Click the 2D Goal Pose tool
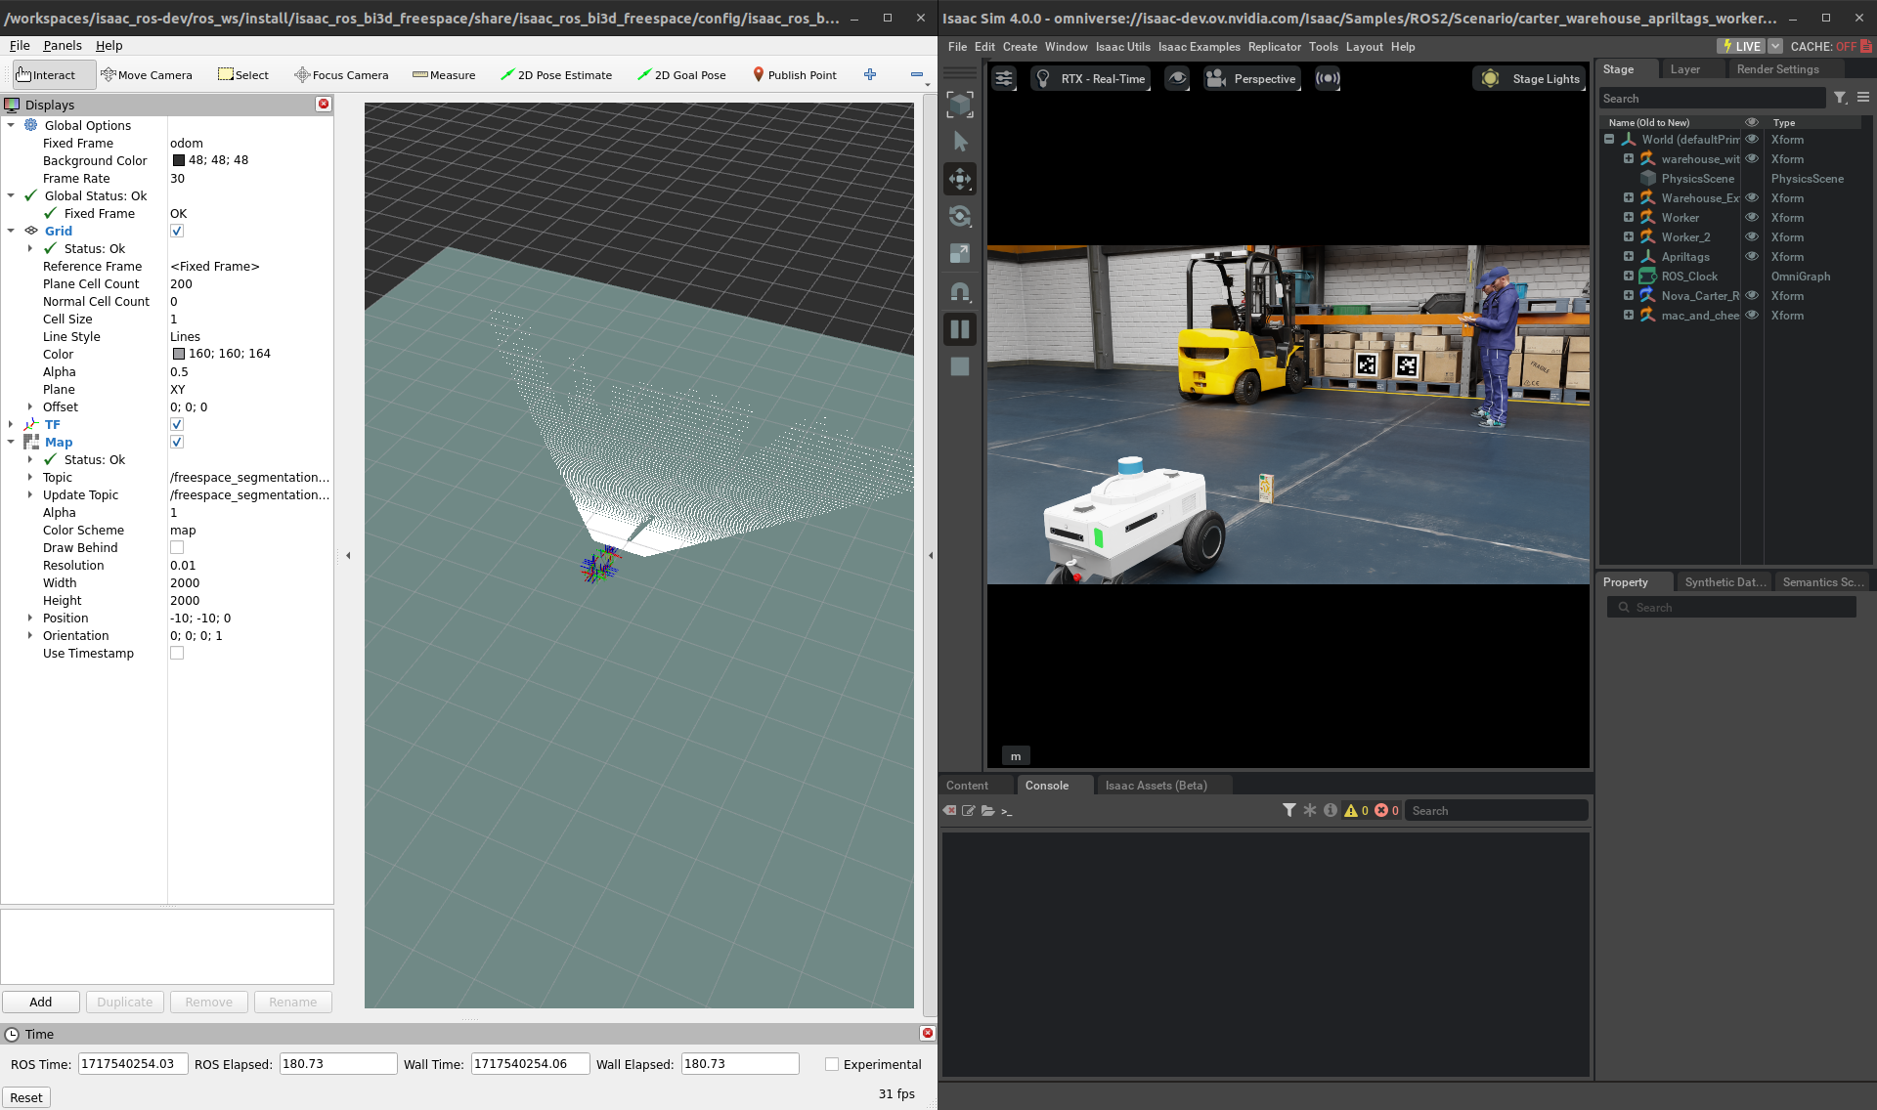 tap(681, 75)
